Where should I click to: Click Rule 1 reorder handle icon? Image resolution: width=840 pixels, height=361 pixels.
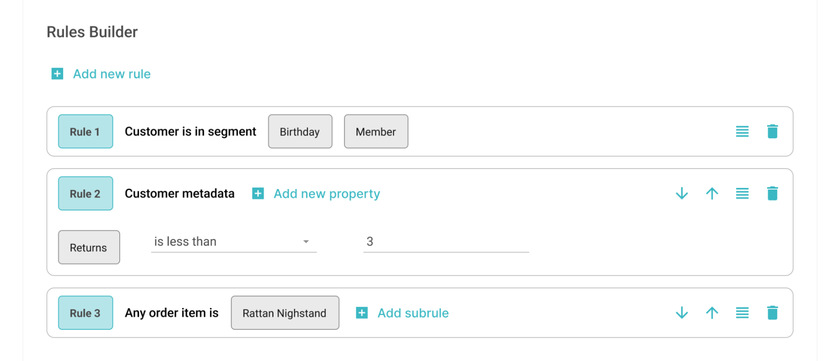(x=742, y=132)
